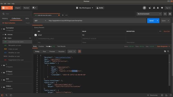The width and height of the screenshot is (173, 97).
Task: Open the notifications bell icon
Action: point(158,8)
